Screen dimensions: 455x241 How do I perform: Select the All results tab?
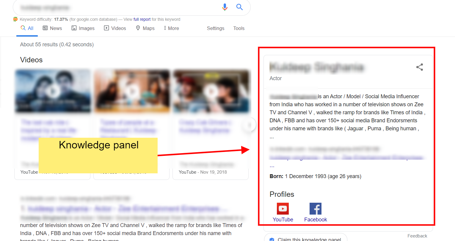tap(27, 28)
